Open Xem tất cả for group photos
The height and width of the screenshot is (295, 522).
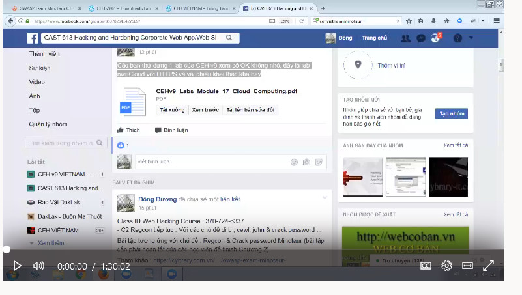click(x=456, y=145)
